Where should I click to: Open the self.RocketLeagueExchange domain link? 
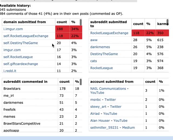(26, 36)
